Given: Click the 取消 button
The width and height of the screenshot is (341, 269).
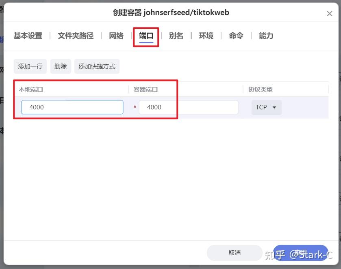Looking at the screenshot, I should pos(235,253).
